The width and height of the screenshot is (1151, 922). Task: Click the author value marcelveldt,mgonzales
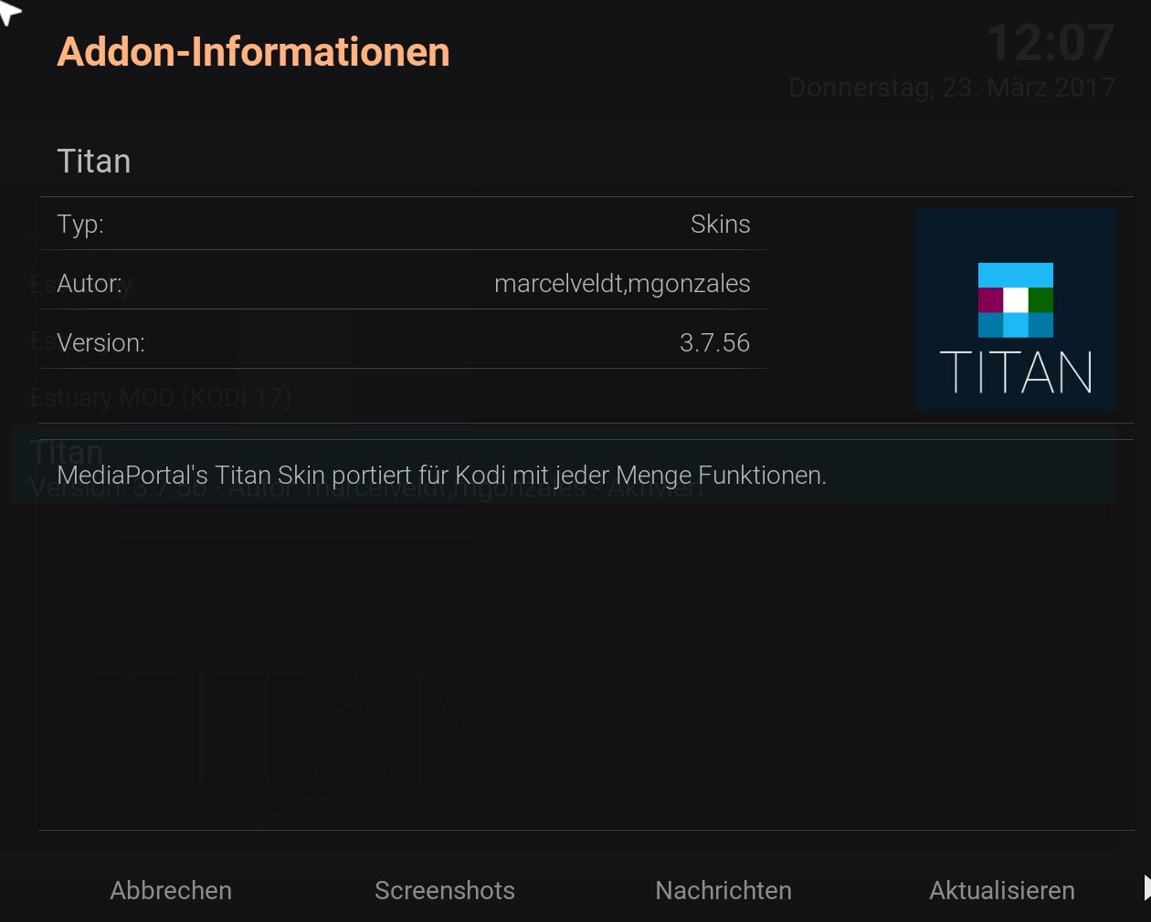click(622, 283)
